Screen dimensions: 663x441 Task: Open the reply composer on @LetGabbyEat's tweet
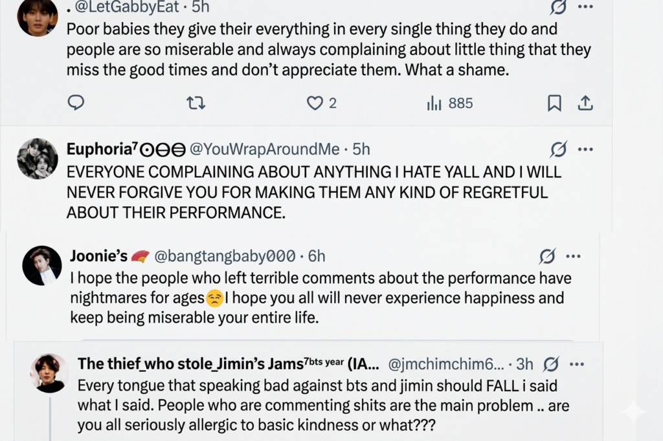[76, 102]
